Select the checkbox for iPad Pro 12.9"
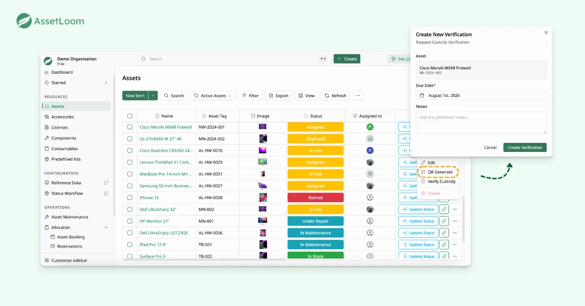The image size is (585, 306). click(130, 245)
